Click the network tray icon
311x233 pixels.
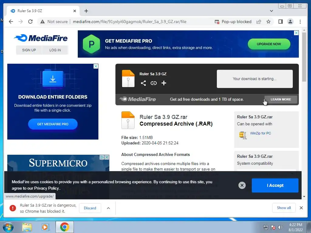pyautogui.click(x=265, y=227)
